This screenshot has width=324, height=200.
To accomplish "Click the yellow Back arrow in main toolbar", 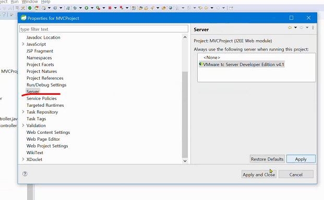I will tap(206, 8).
